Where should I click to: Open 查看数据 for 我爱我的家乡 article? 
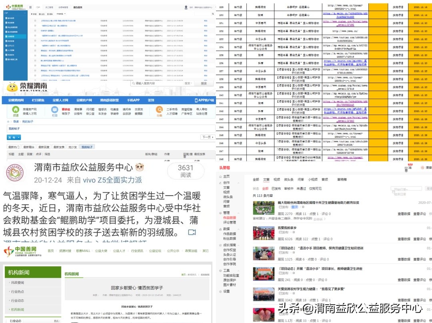click(404, 239)
